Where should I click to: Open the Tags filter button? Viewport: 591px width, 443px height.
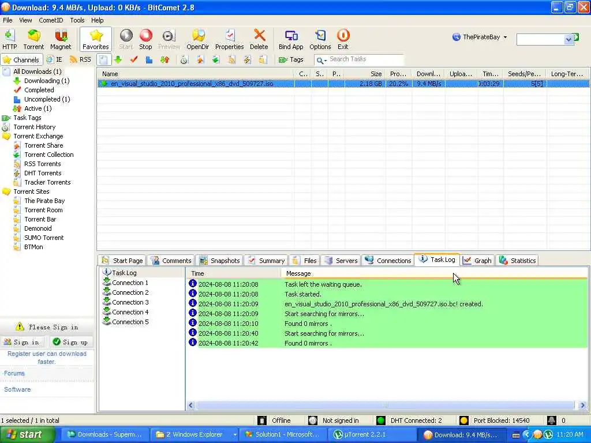pyautogui.click(x=291, y=59)
